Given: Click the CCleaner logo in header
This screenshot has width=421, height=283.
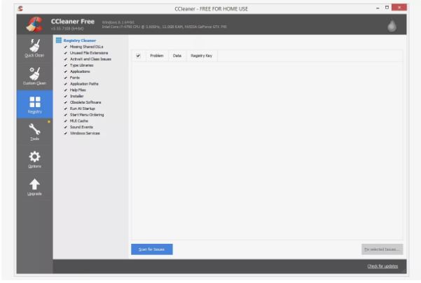Looking at the screenshot, I should pos(34,25).
